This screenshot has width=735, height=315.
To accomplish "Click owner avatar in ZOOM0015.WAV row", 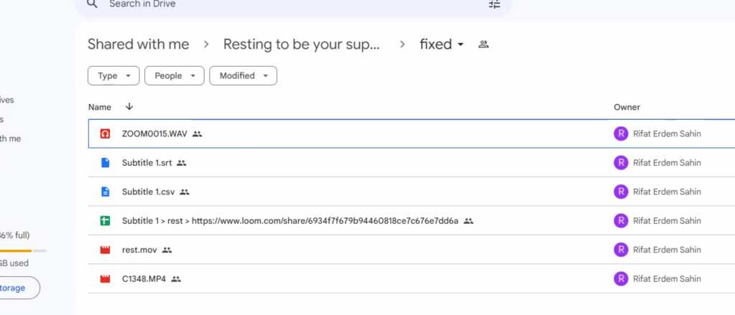I will tap(621, 134).
